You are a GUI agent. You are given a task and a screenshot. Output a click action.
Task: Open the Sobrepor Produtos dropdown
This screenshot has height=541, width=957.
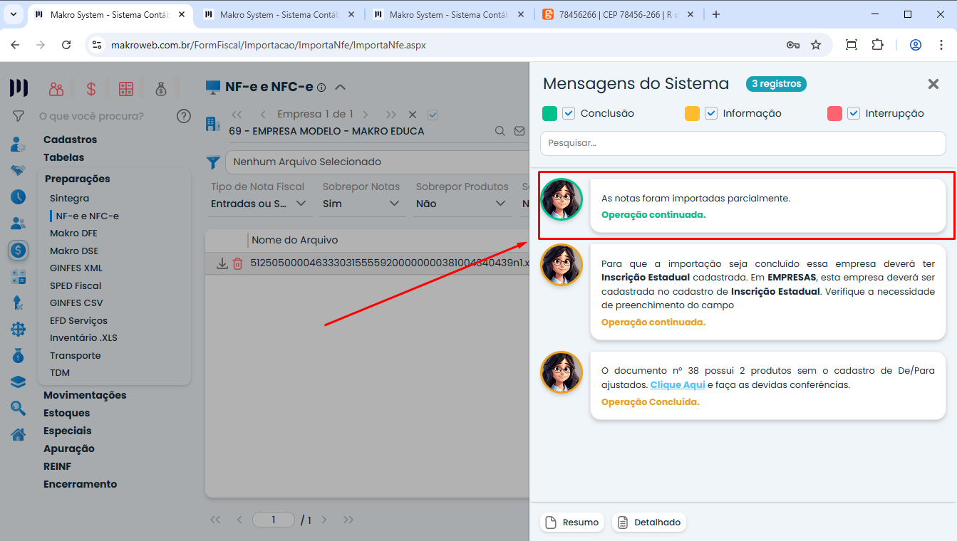click(462, 204)
